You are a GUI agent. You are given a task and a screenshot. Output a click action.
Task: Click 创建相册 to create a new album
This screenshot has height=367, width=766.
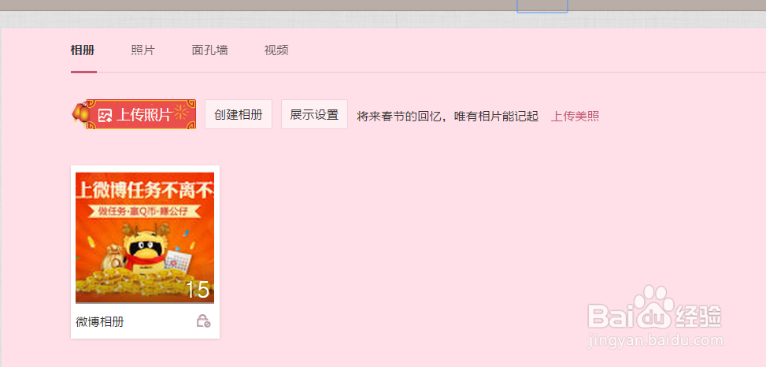(239, 114)
